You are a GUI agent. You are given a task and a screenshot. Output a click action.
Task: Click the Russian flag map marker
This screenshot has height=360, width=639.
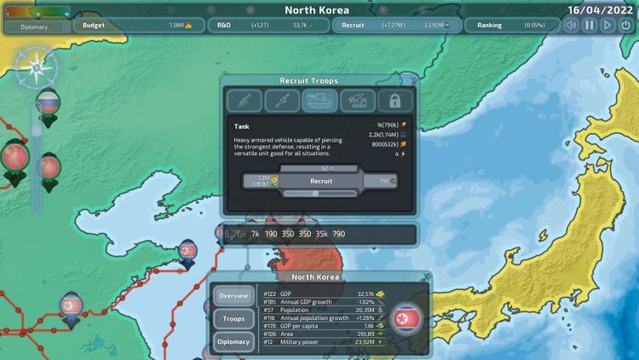[x=48, y=105]
